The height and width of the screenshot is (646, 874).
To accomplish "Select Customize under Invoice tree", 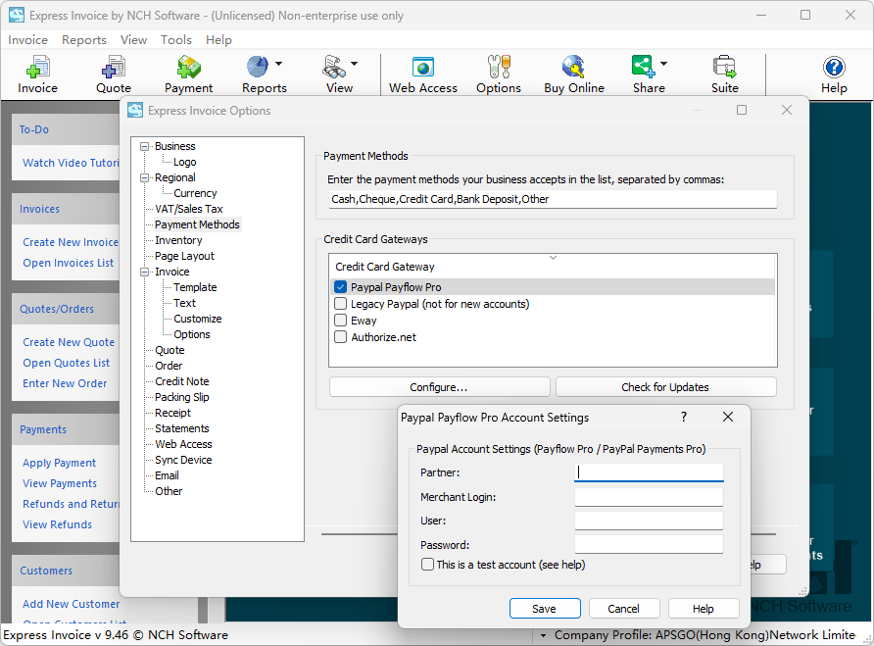I will tap(197, 319).
